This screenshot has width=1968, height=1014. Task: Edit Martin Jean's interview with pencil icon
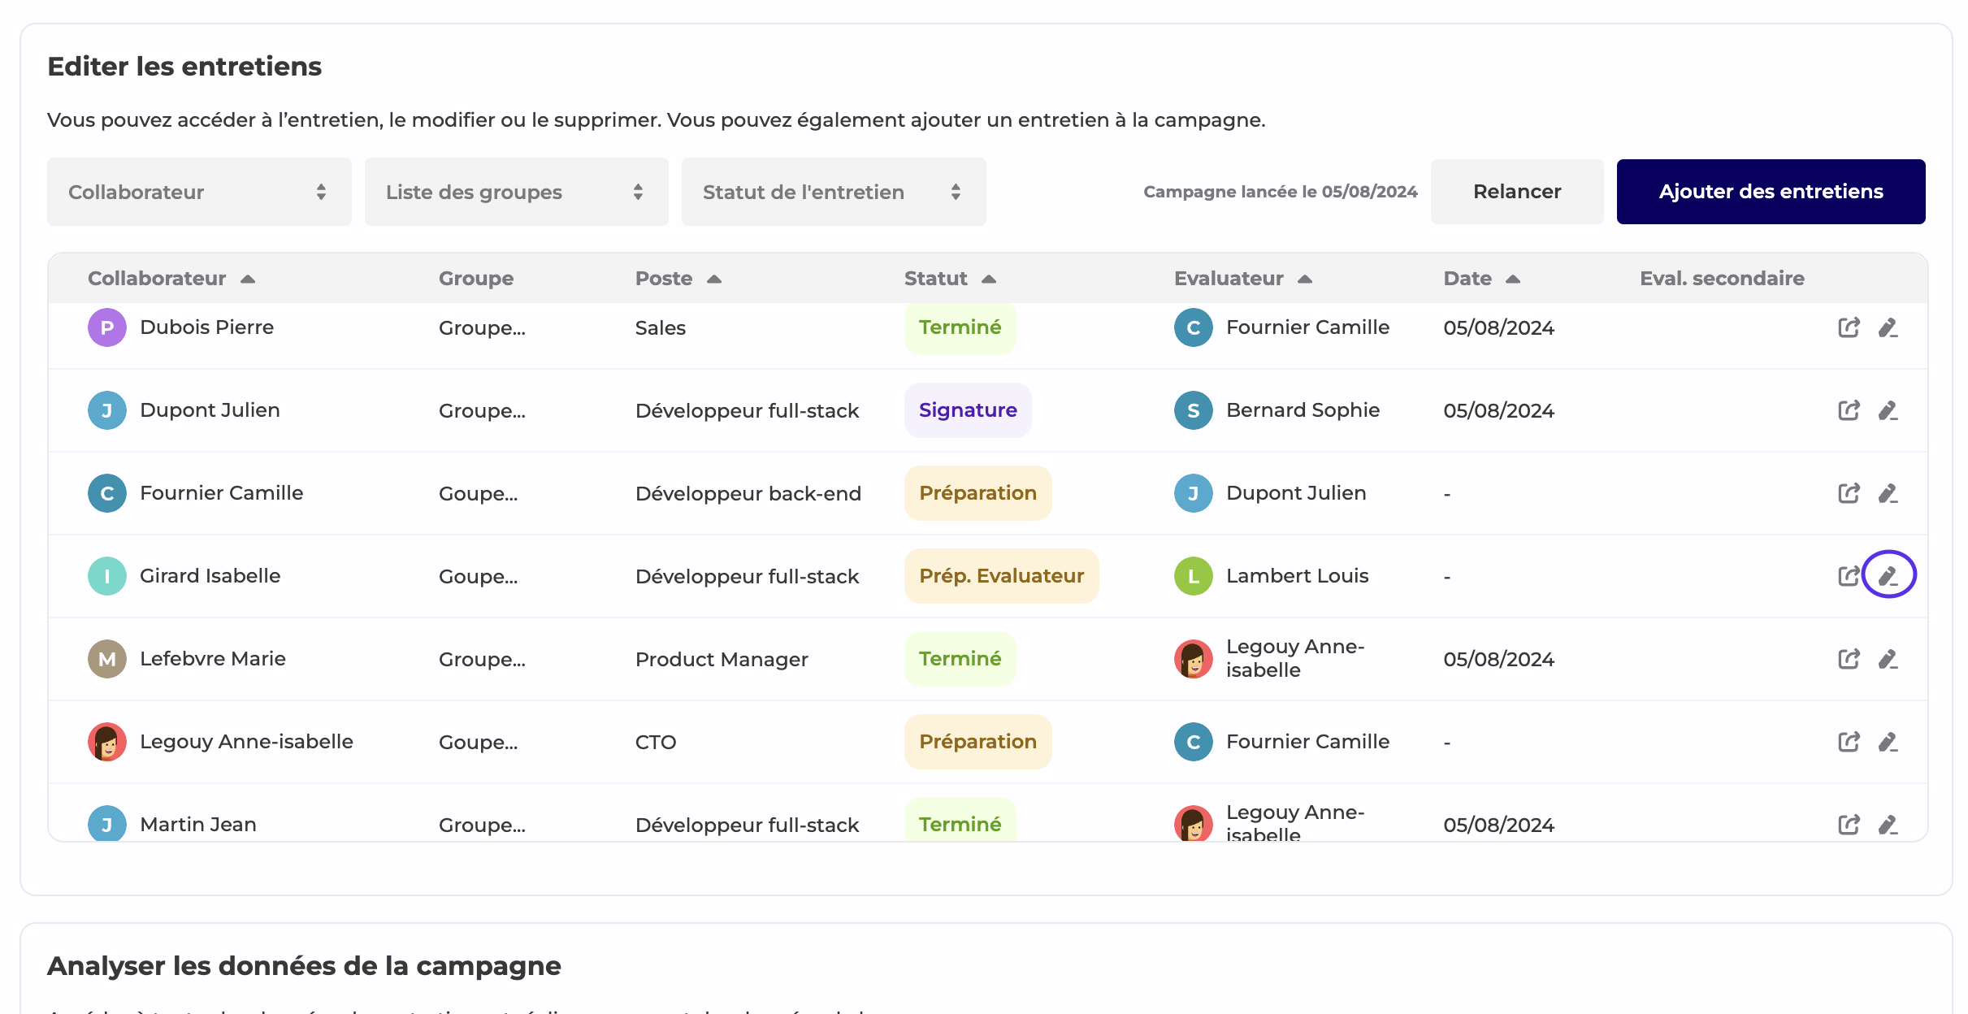click(1888, 825)
